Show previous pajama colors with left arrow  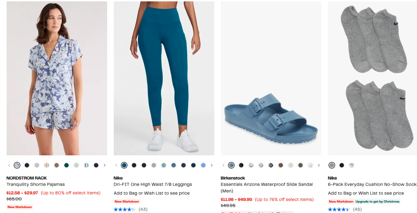click(x=9, y=165)
